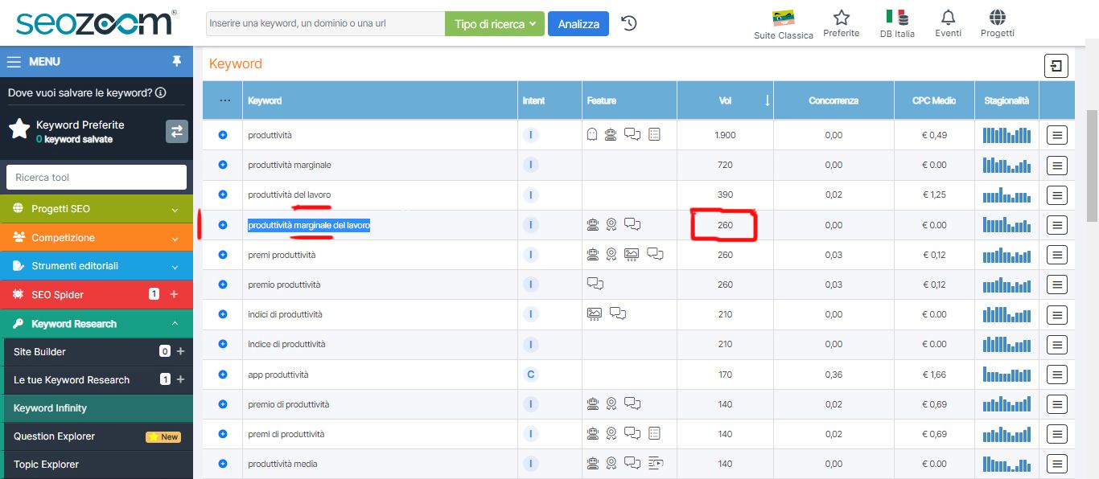Viewport: 1099px width, 479px height.
Task: Open the Progetti globe icon
Action: coord(997,16)
